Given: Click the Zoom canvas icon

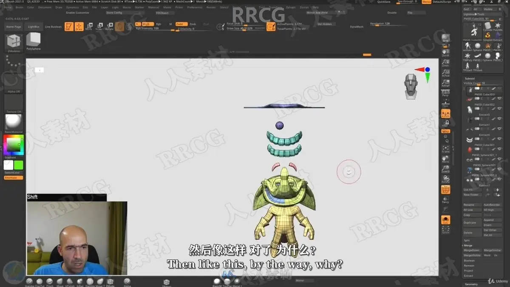Looking at the screenshot, I should tap(445, 63).
